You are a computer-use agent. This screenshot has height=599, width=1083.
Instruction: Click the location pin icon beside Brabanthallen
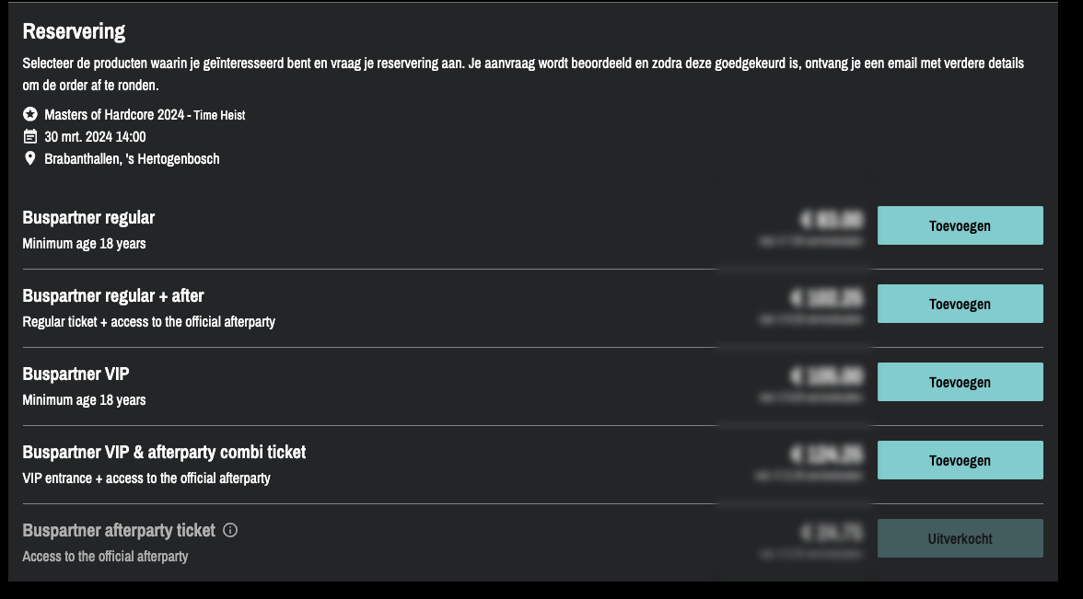click(x=30, y=159)
